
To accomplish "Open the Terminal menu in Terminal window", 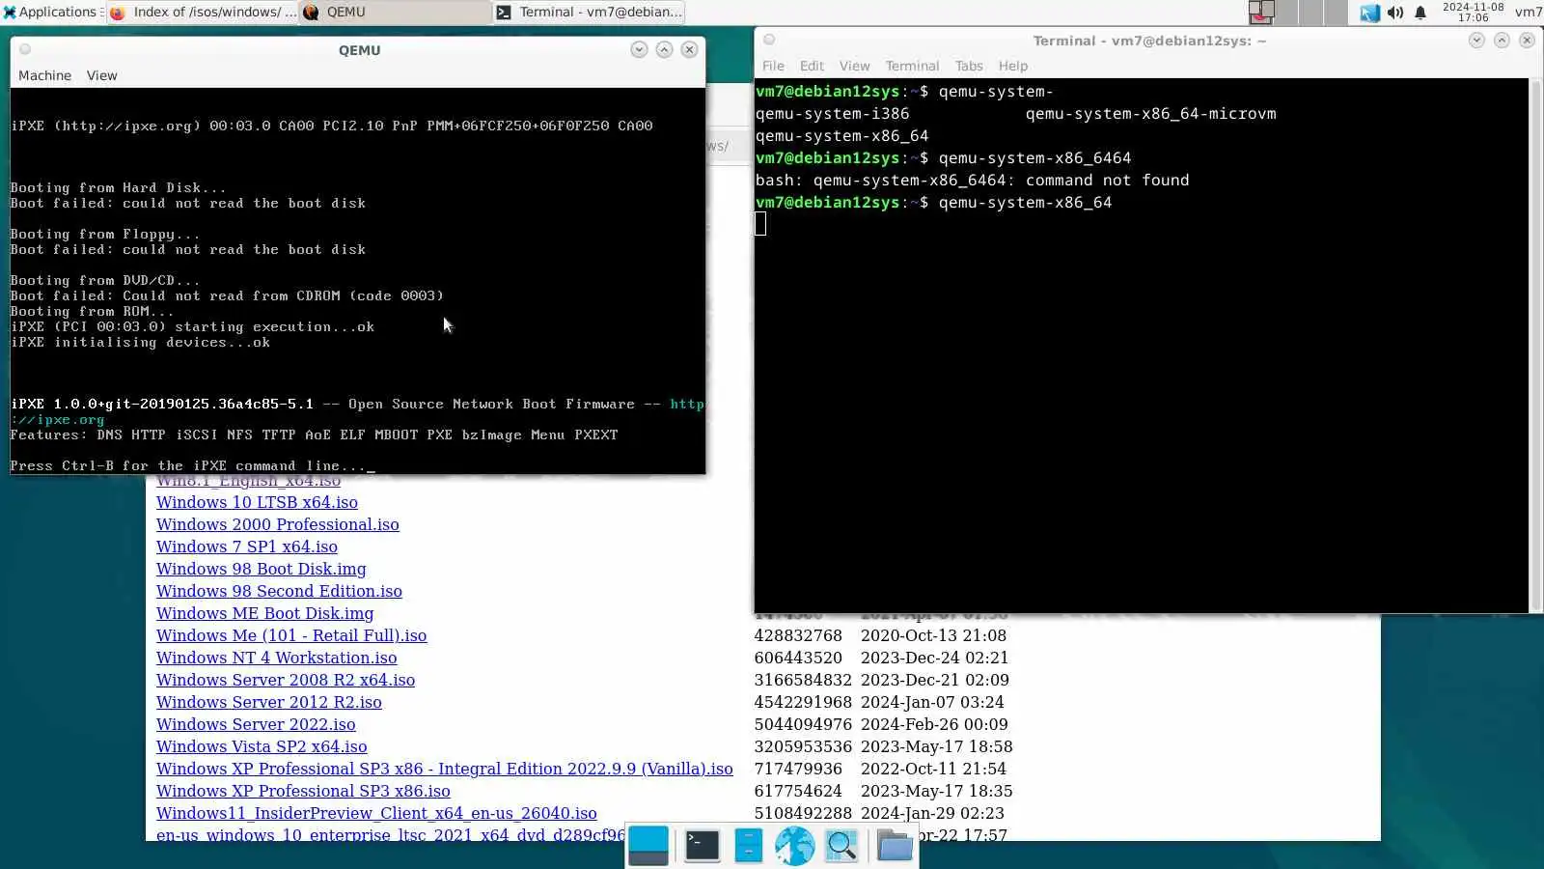I will [x=912, y=66].
